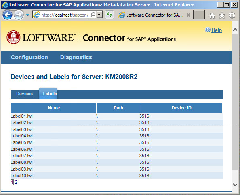The width and height of the screenshot is (240, 195).
Task: Open the browser Home icon
Action: (212, 15)
